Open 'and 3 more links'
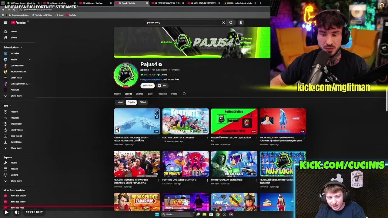388x218 pixels. (x=171, y=80)
